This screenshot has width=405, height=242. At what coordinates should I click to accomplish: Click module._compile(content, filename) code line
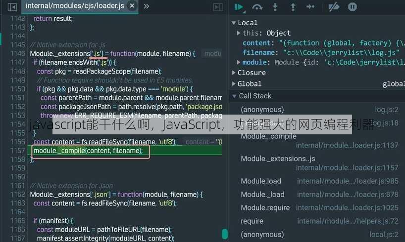88,151
